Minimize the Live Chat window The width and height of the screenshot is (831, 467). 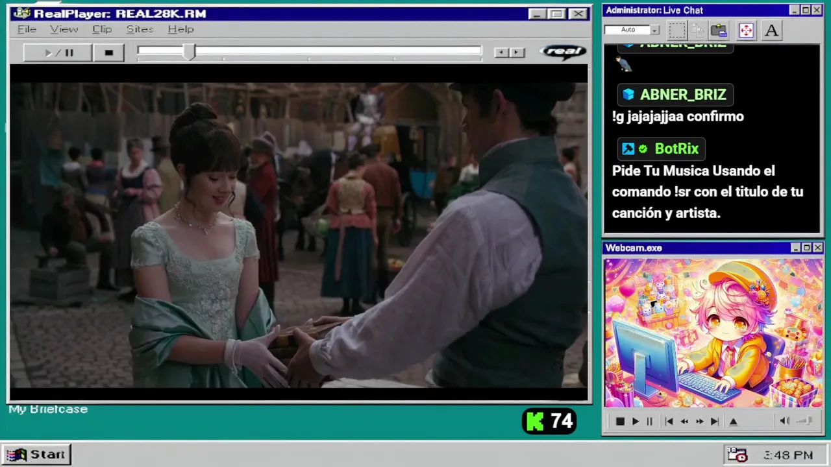[x=794, y=10]
